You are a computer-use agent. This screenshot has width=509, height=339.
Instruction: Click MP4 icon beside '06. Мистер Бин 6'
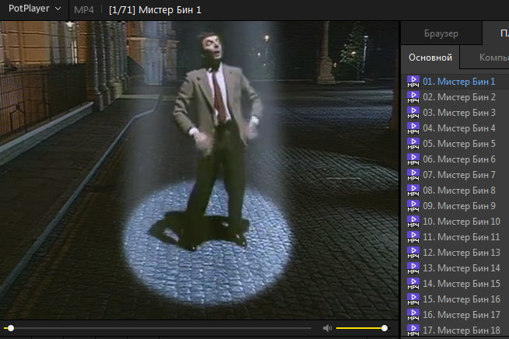(413, 159)
